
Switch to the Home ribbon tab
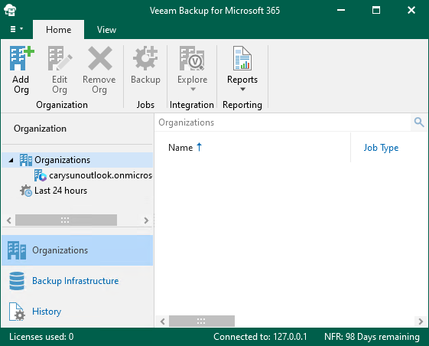pos(59,30)
